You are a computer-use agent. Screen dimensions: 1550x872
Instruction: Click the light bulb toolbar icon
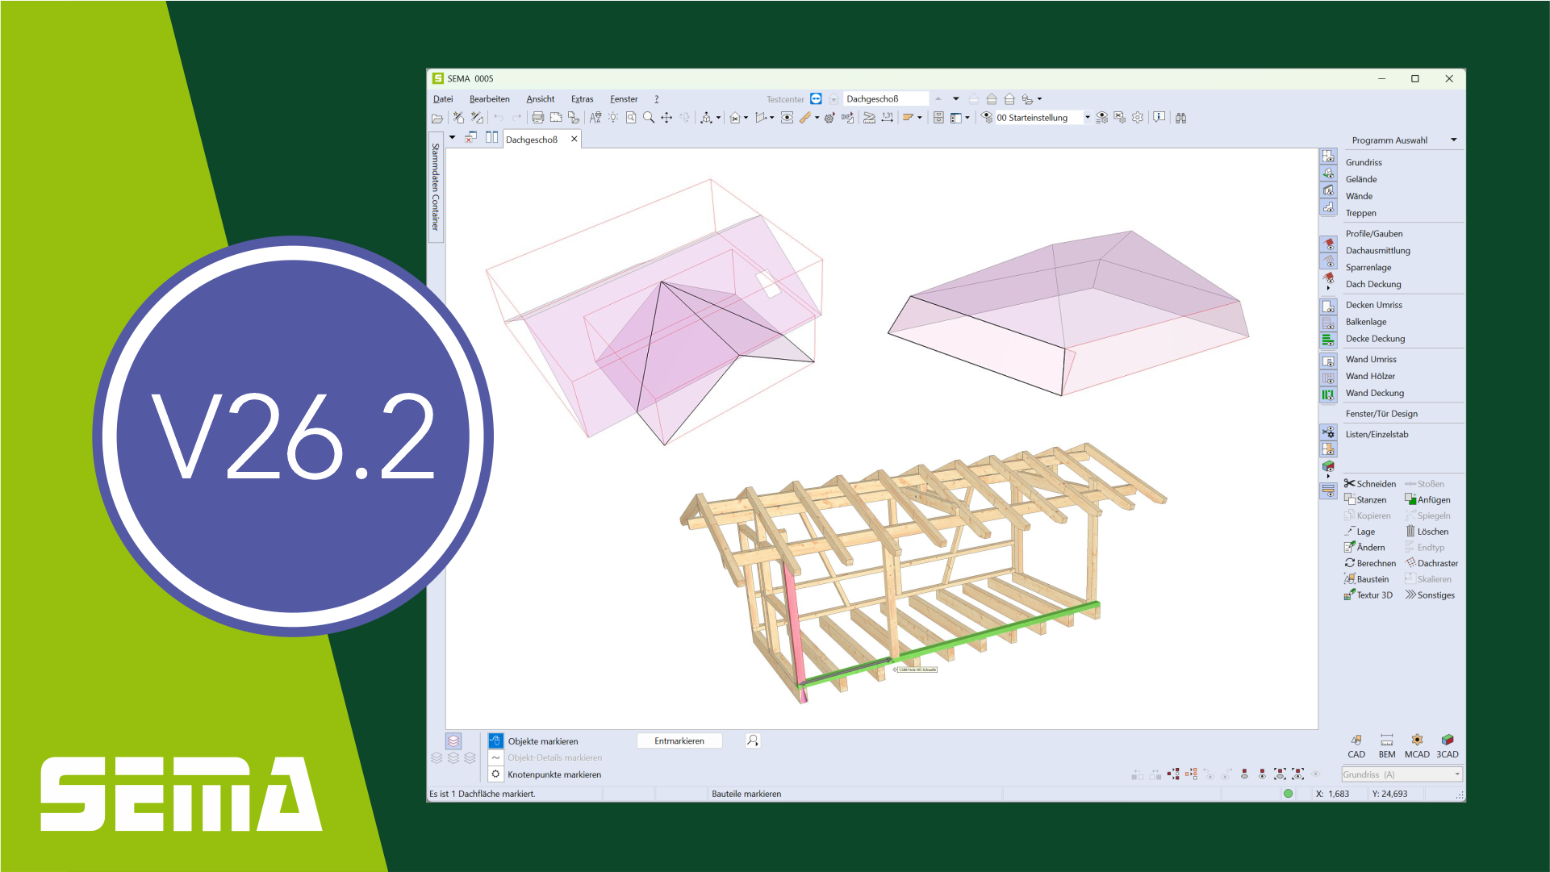point(613,118)
